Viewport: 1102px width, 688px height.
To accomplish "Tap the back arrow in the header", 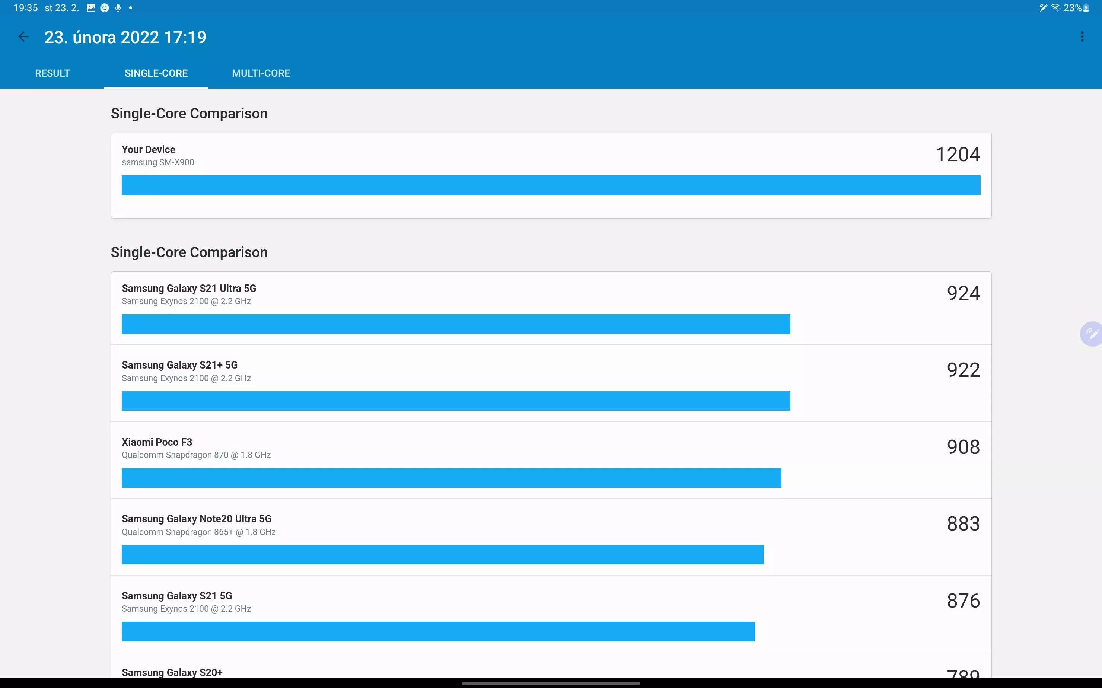I will click(23, 37).
